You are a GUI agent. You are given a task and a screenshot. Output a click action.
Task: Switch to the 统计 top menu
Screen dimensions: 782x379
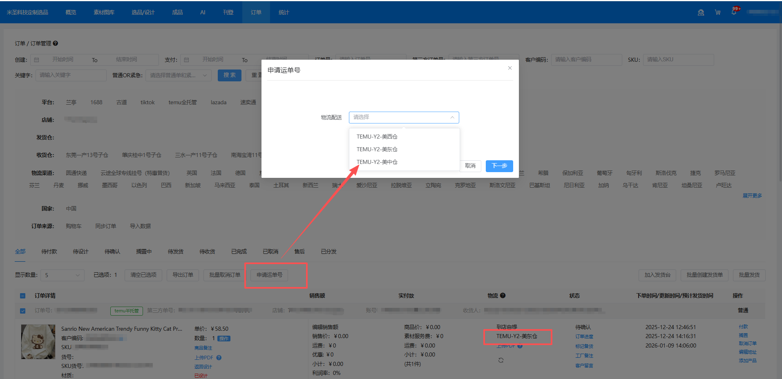pyautogui.click(x=284, y=13)
